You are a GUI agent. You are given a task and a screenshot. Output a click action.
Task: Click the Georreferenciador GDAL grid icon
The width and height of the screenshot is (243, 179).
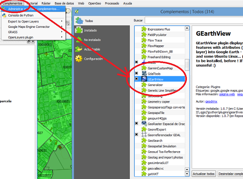pos(144,135)
